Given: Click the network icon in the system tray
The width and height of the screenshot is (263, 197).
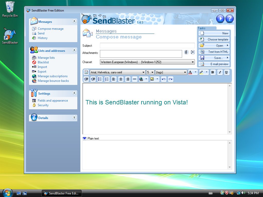Looking at the screenshot, I should [238, 193].
